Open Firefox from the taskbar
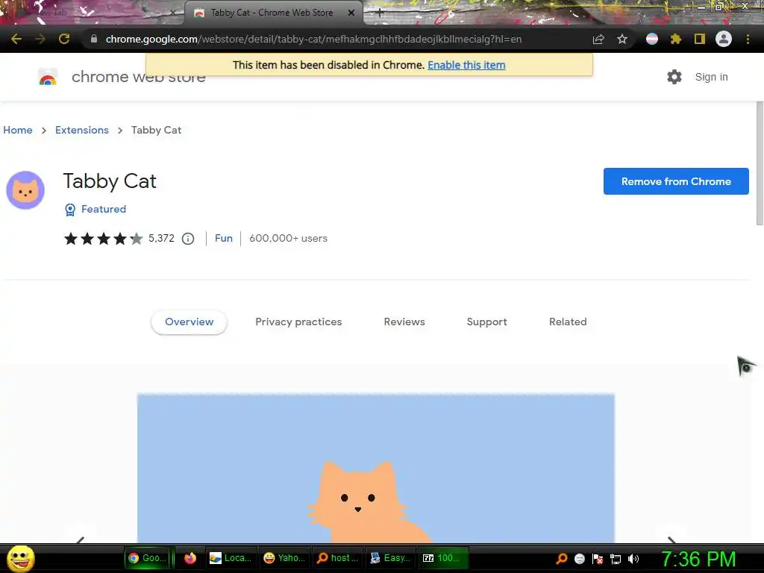This screenshot has width=764, height=573. [190, 558]
